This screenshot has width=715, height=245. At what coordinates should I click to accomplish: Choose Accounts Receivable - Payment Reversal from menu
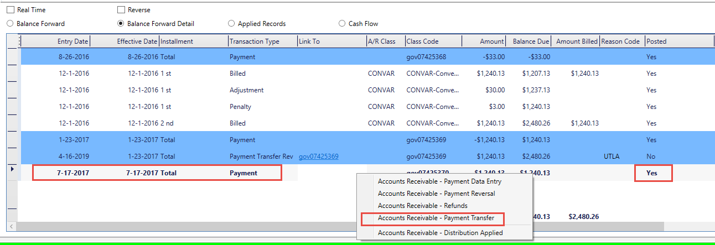436,194
